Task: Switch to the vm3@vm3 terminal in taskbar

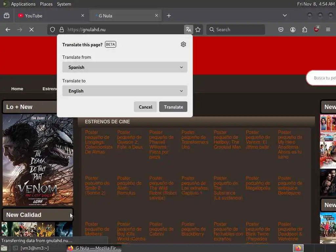Action: pos(31,248)
